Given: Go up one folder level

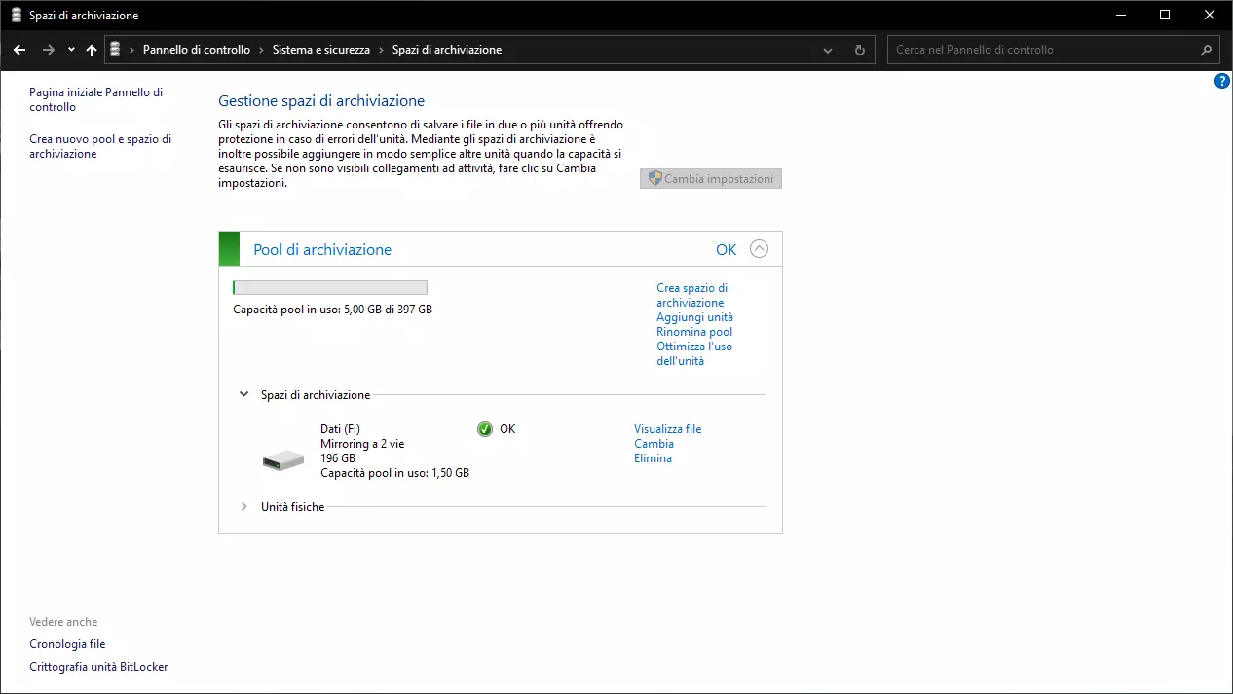Looking at the screenshot, I should [92, 50].
